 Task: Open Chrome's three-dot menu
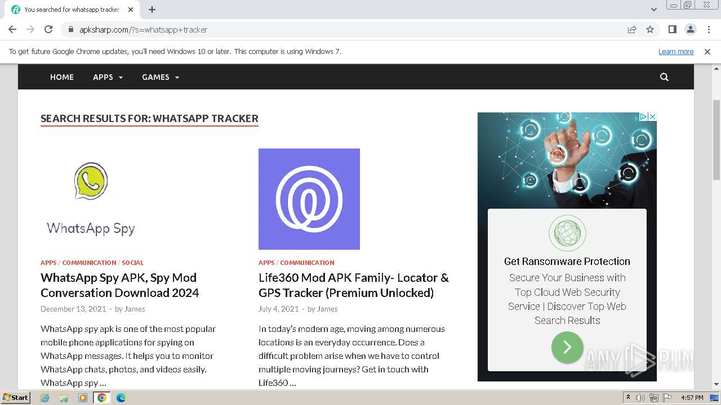pos(708,29)
